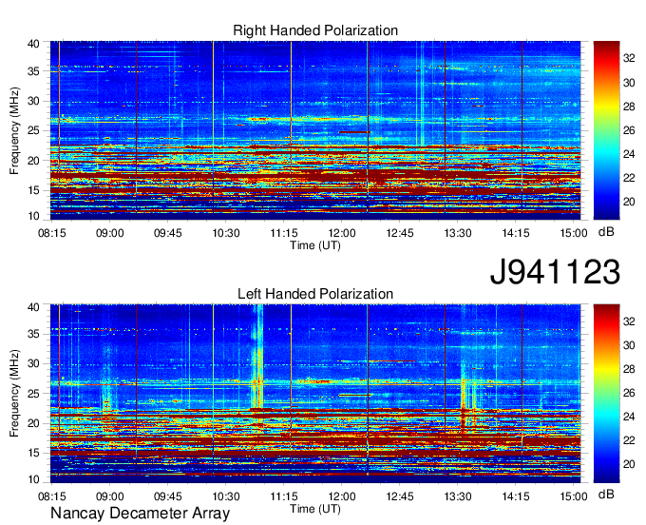This screenshot has width=646, height=525.
Task: Click "12:45" tick under the Left Handed plot
Action: coord(400,496)
